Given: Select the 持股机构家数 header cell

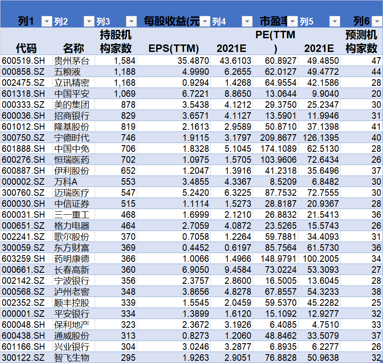Looking at the screenshot, I should click(116, 41).
